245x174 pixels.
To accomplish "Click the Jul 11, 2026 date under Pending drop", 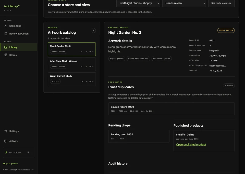I will [117, 139].
